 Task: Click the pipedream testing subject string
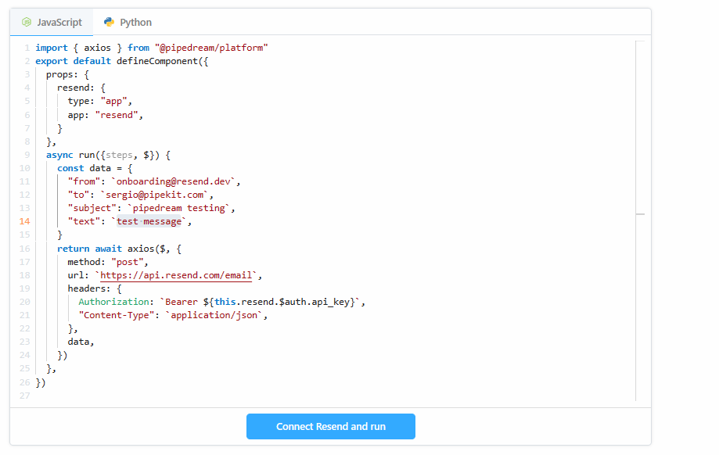179,208
